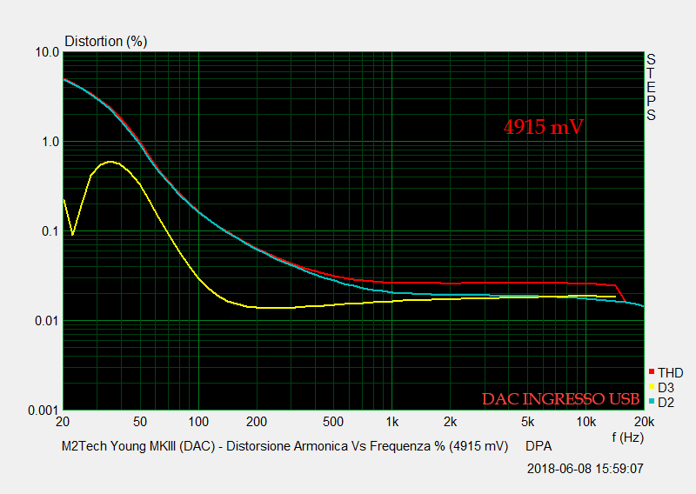Click the yellow D3 curve's peak near 35 Hz

click(110, 162)
